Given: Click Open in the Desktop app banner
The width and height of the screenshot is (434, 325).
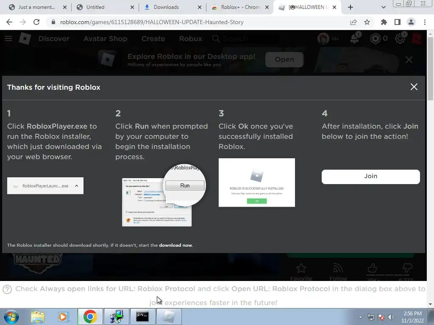Looking at the screenshot, I should 284,59.
